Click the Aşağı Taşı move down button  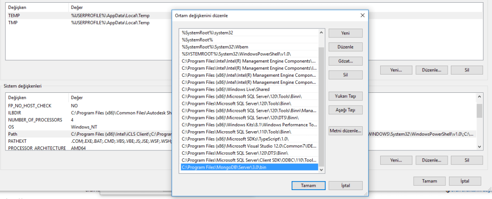(345, 110)
